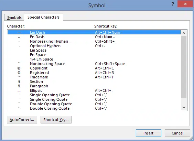Select the En Dash entry
194x141 pixels.
point(94,37)
